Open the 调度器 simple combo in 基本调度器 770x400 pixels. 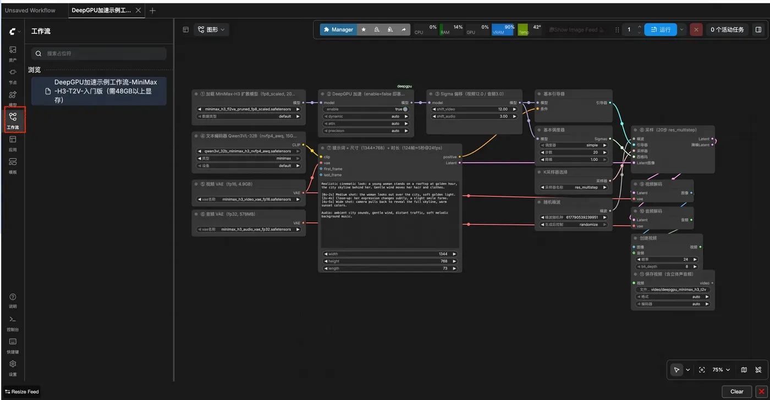pyautogui.click(x=574, y=146)
